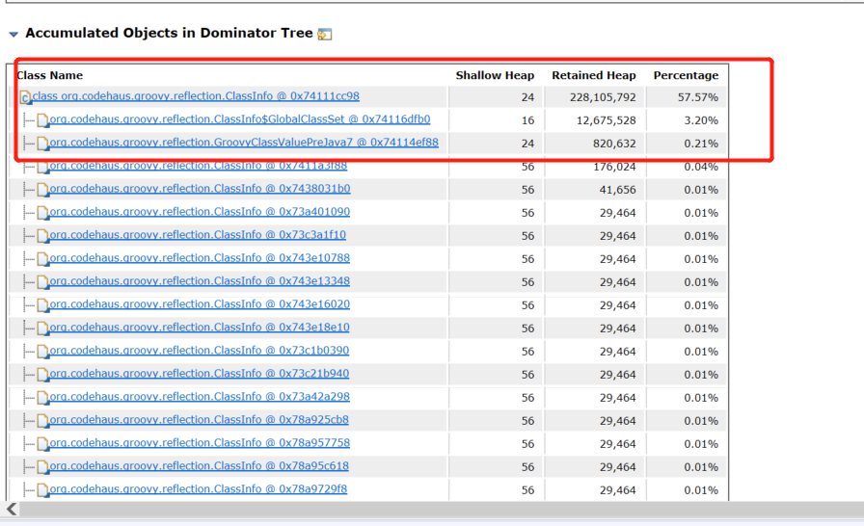Open ClassInfo @ 0x743e18e10 link

(200, 328)
